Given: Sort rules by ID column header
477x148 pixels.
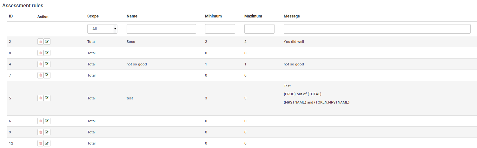Looking at the screenshot, I should [11, 16].
